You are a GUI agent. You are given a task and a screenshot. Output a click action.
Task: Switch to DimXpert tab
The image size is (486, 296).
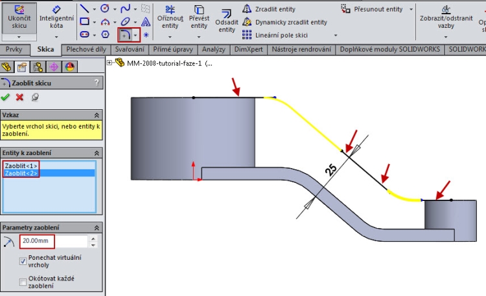tap(248, 49)
